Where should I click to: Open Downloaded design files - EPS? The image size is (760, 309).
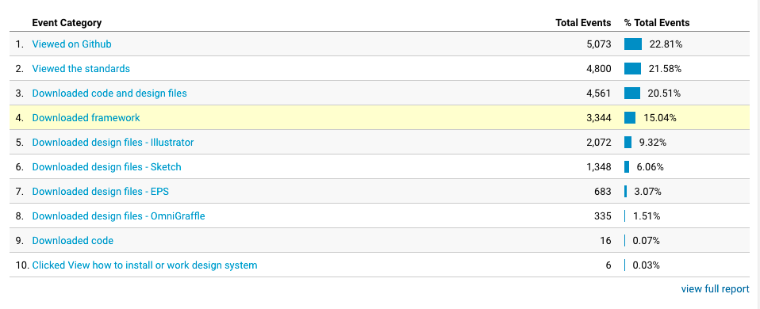(x=100, y=192)
